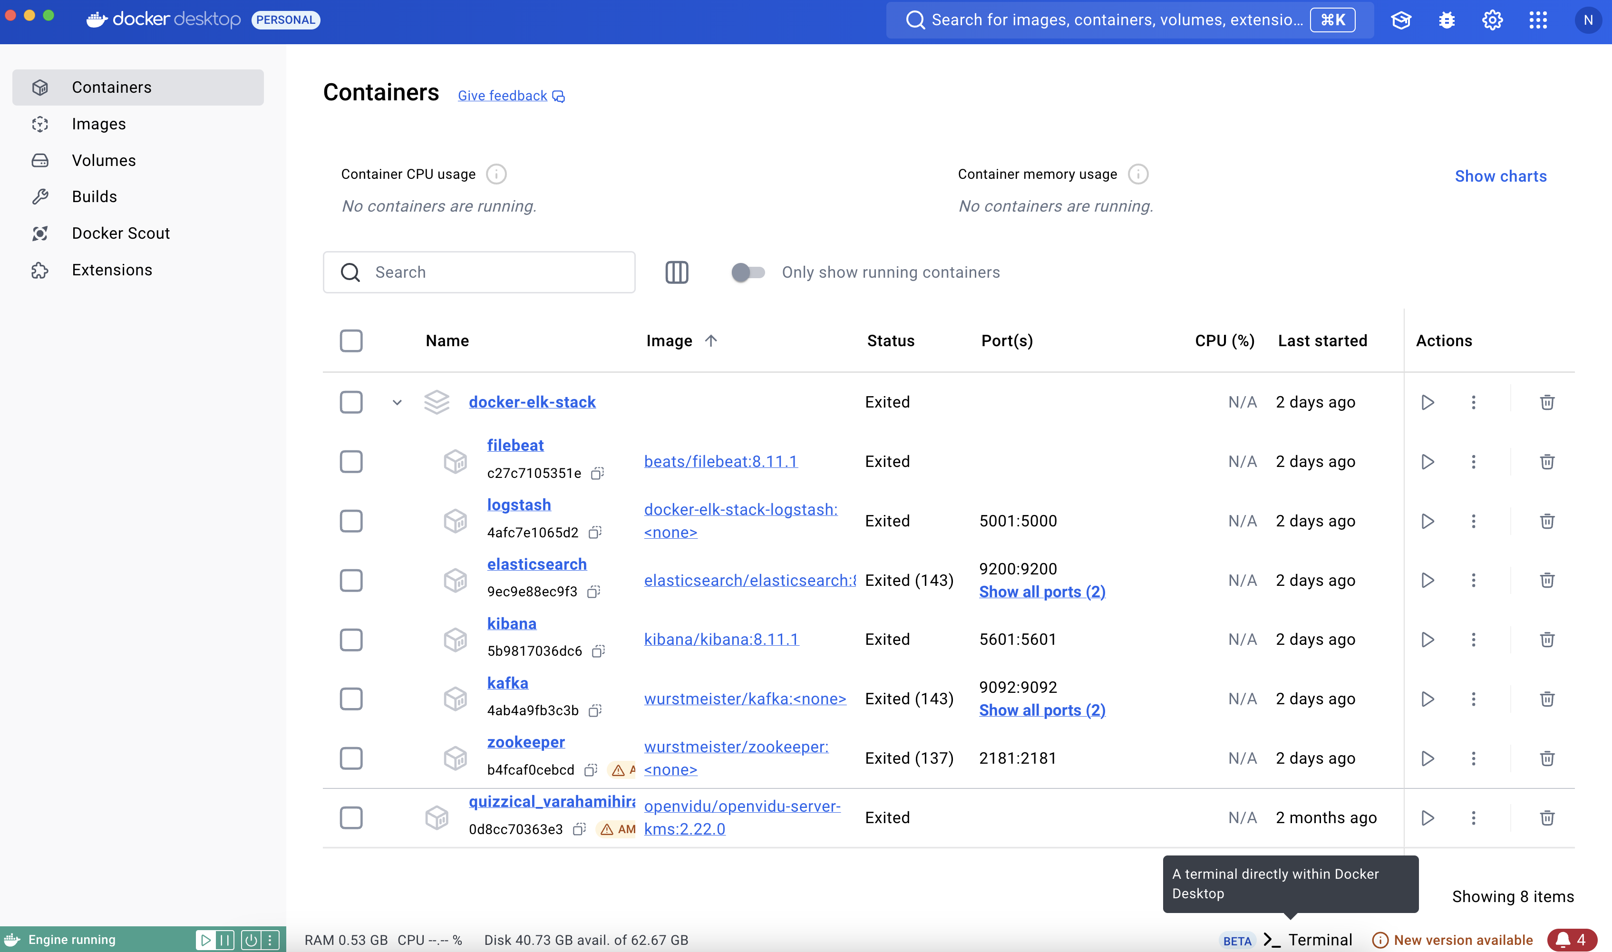Viewport: 1612px width, 952px height.
Task: Go to the Images section
Action: coord(99,124)
